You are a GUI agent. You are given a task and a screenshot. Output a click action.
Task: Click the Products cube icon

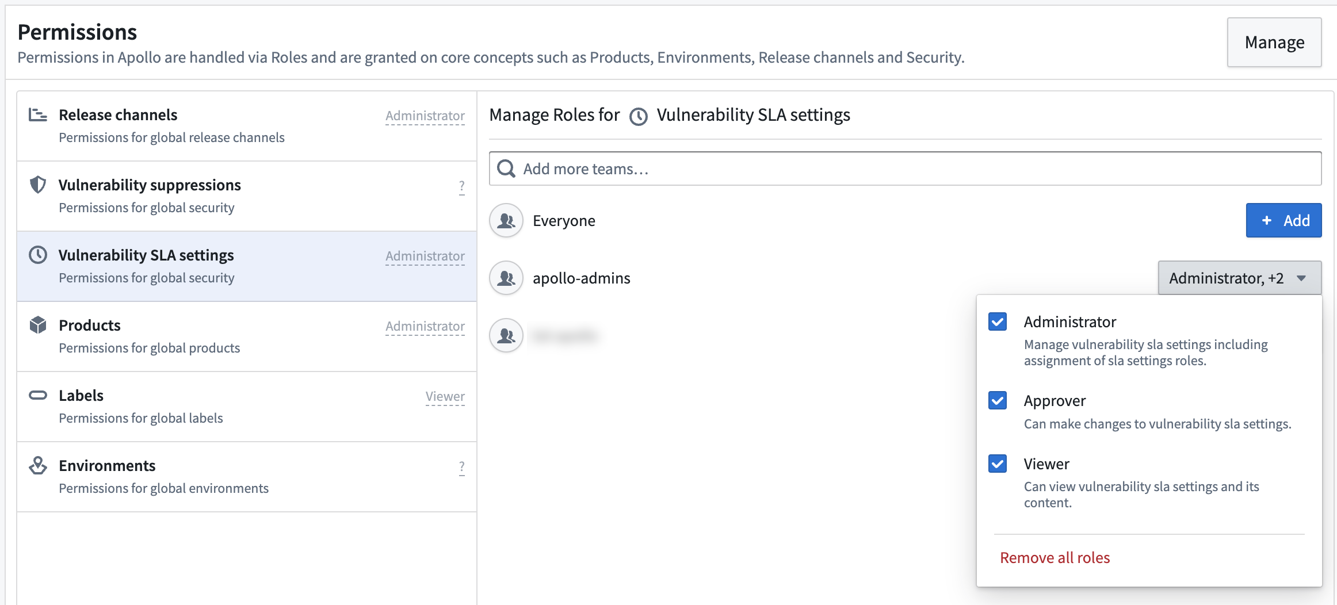tap(38, 325)
